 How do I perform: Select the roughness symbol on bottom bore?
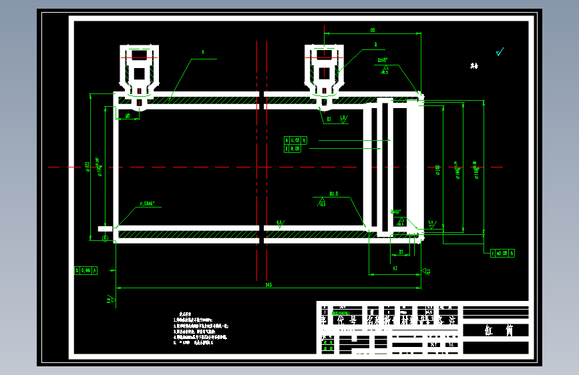click(x=280, y=224)
